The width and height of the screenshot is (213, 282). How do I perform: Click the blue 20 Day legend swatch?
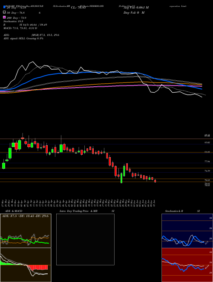point(5,7)
